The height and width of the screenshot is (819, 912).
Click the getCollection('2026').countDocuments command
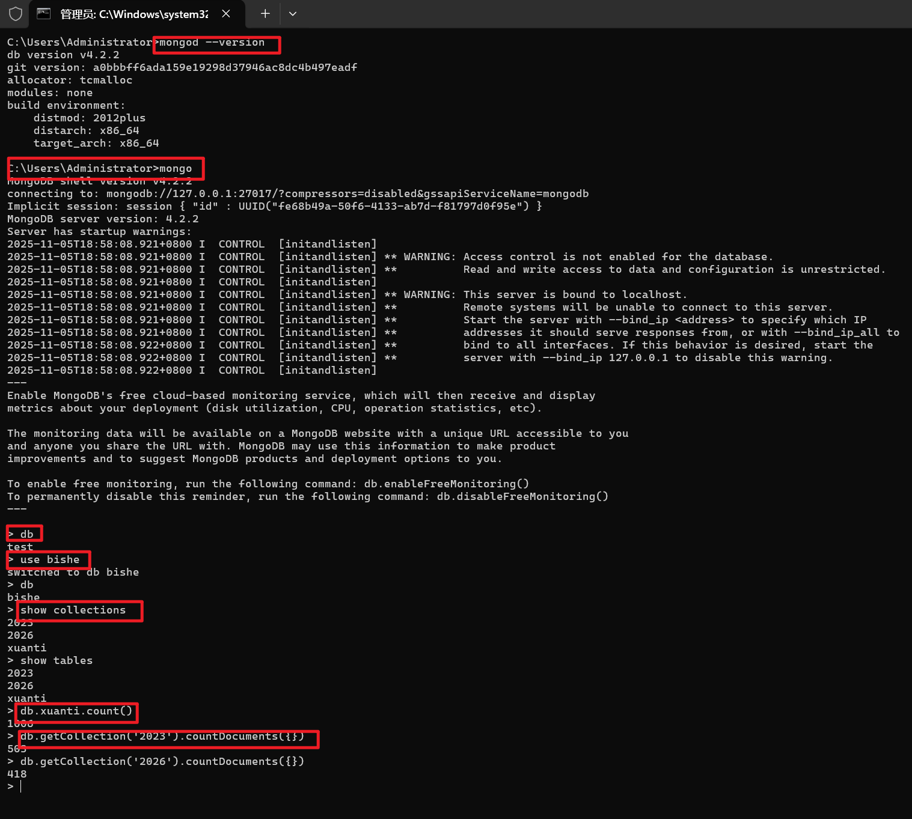(162, 761)
